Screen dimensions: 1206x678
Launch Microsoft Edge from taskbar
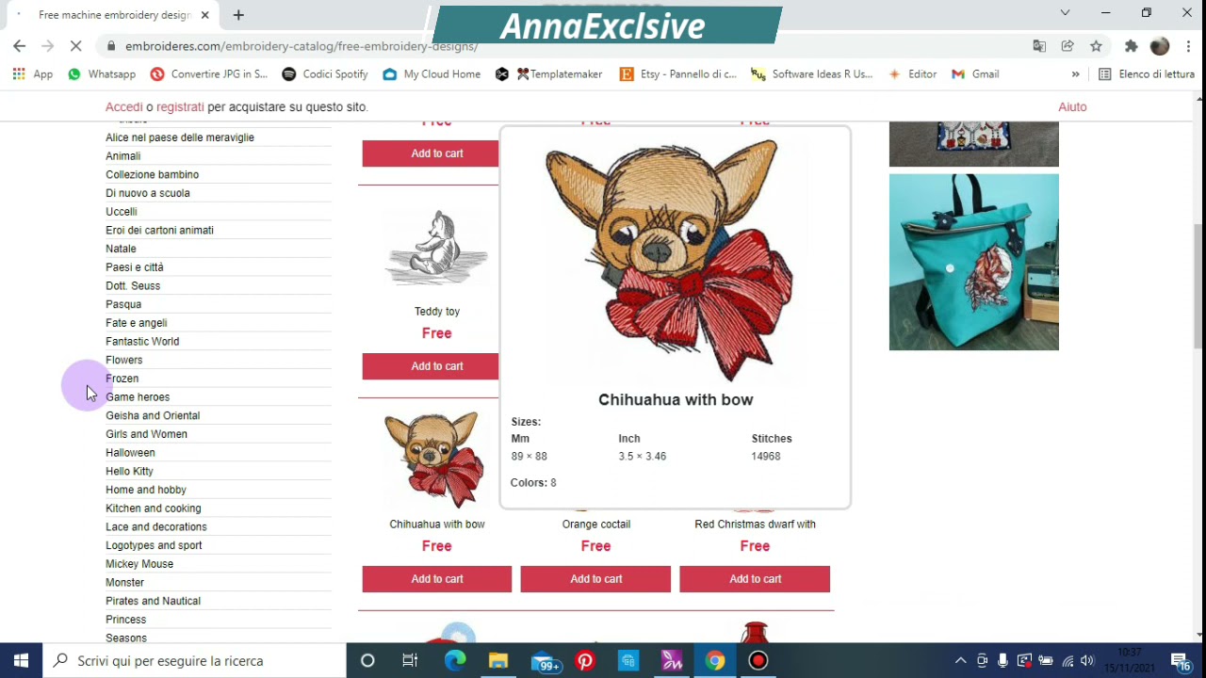[455, 661]
